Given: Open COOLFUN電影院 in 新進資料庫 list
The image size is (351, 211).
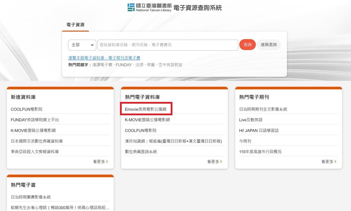Looking at the screenshot, I should click(x=26, y=109).
